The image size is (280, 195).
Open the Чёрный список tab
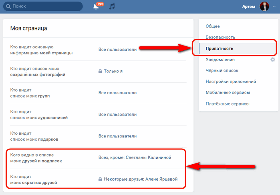click(x=222, y=70)
